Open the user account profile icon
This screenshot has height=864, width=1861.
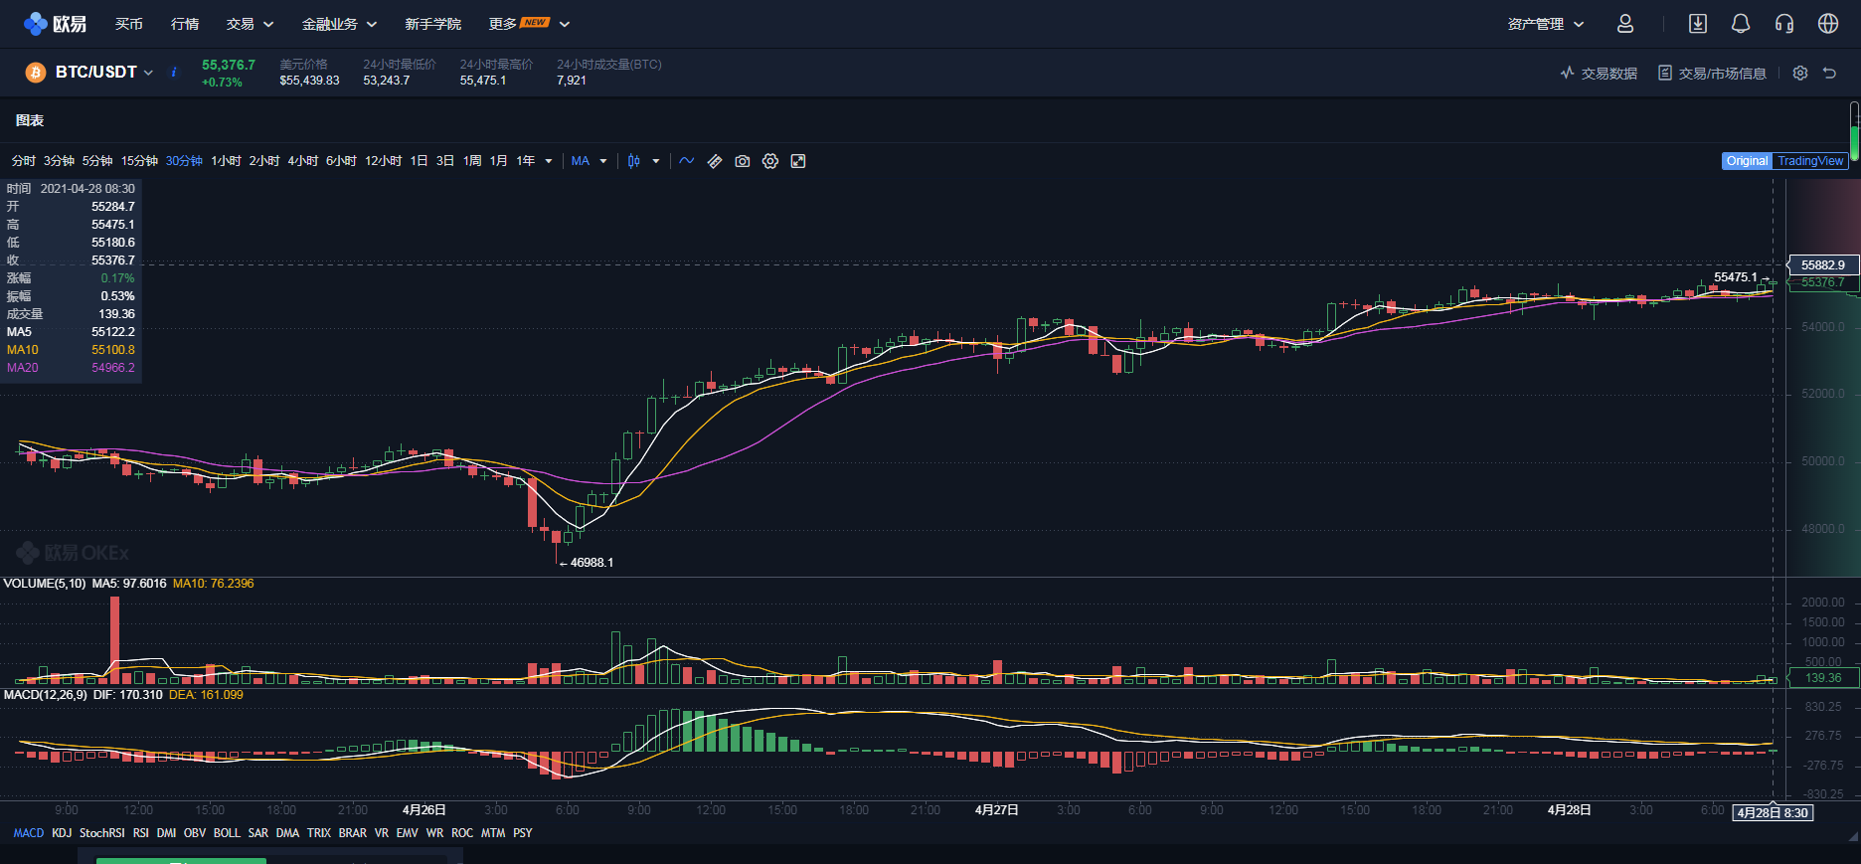[1625, 24]
